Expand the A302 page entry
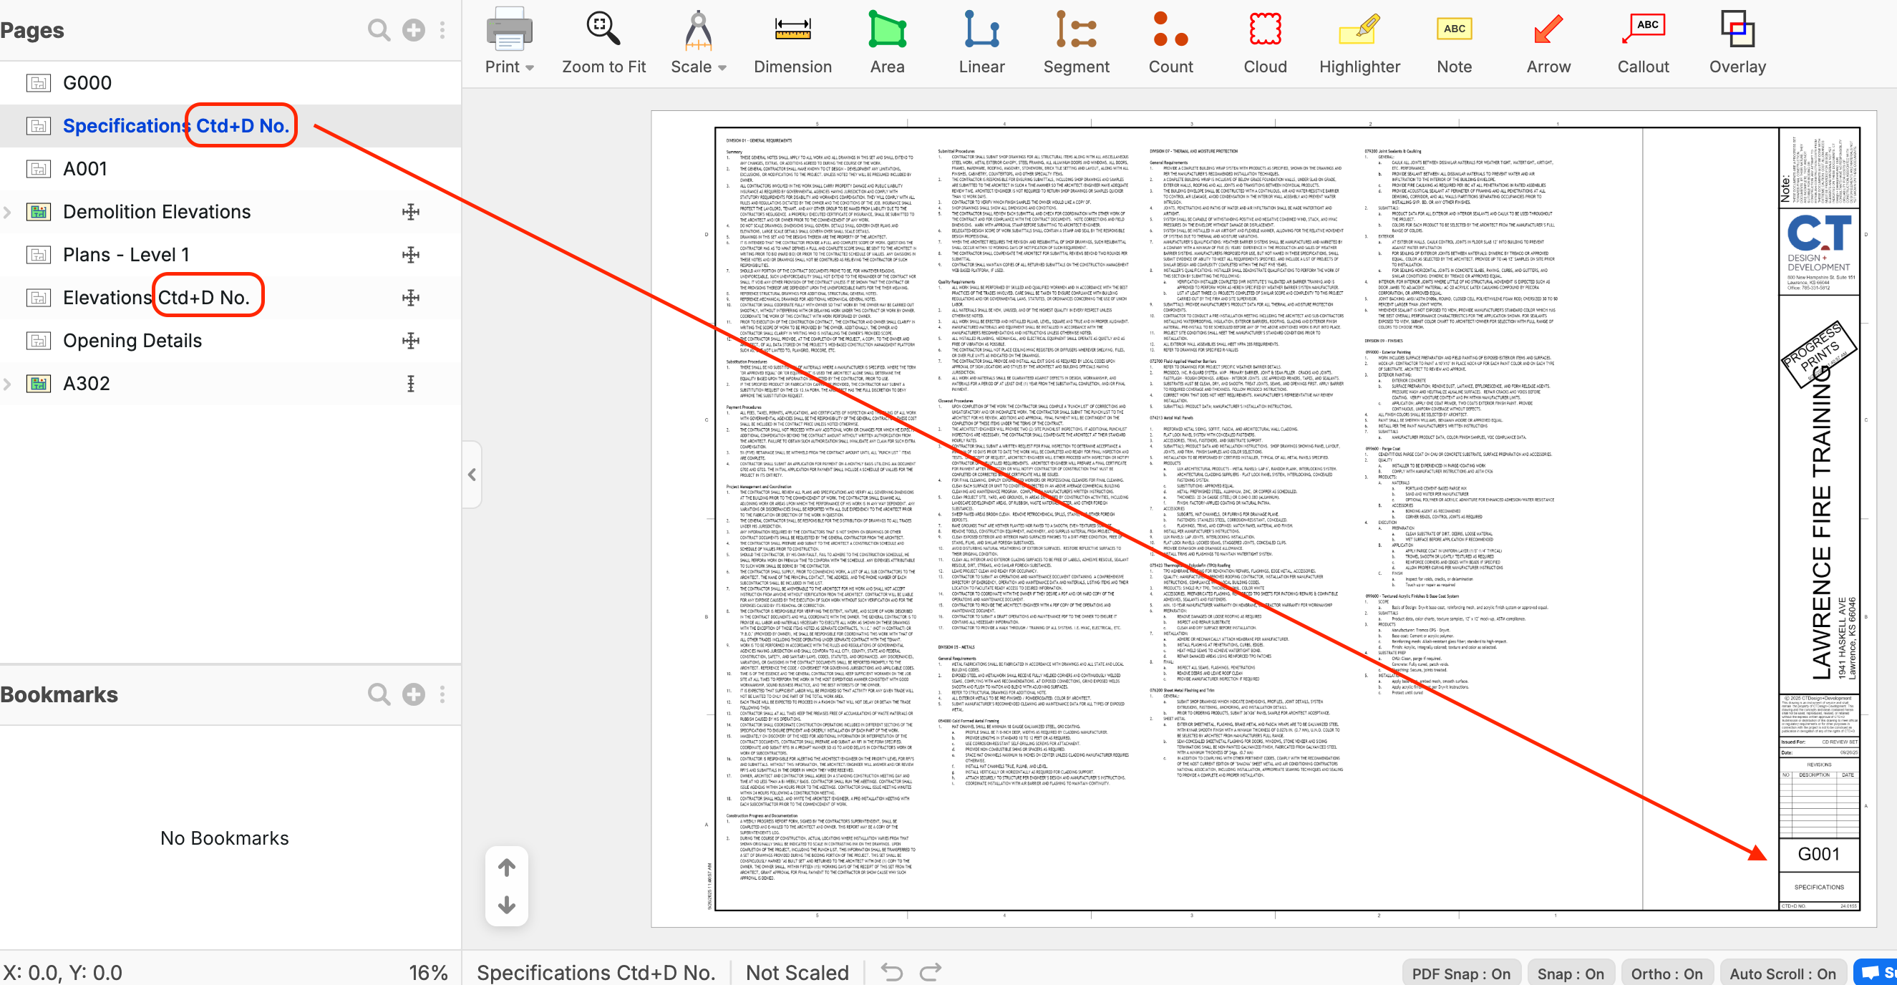The image size is (1897, 985). (8, 384)
